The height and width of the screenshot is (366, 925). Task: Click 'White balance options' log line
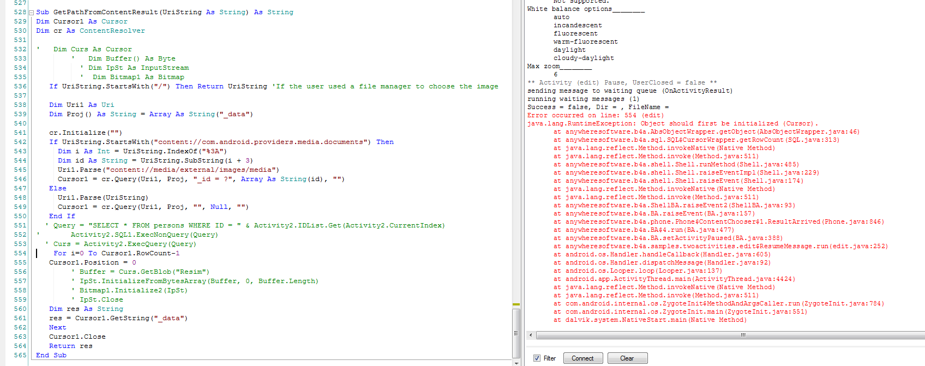[x=586, y=9]
